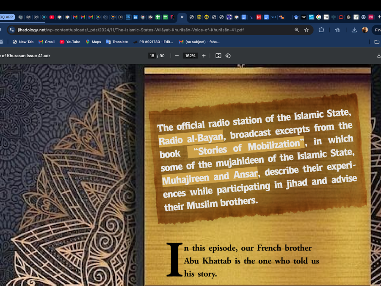Open the 'OÇ APP' tab group label
The image size is (381, 286).
(x=7, y=17)
